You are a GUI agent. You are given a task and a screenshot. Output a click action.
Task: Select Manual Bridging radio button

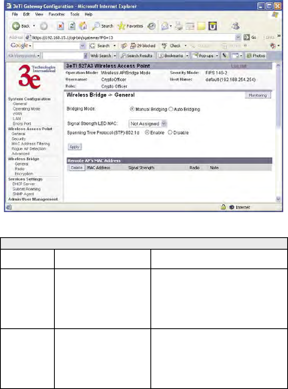(x=132, y=109)
